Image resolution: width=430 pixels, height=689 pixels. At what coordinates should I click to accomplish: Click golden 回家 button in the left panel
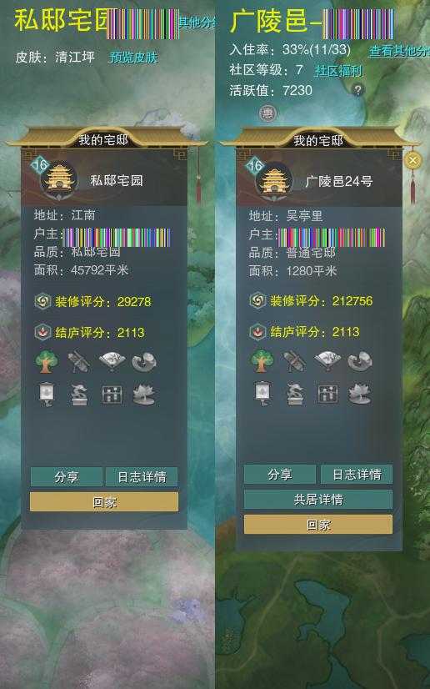coord(104,502)
